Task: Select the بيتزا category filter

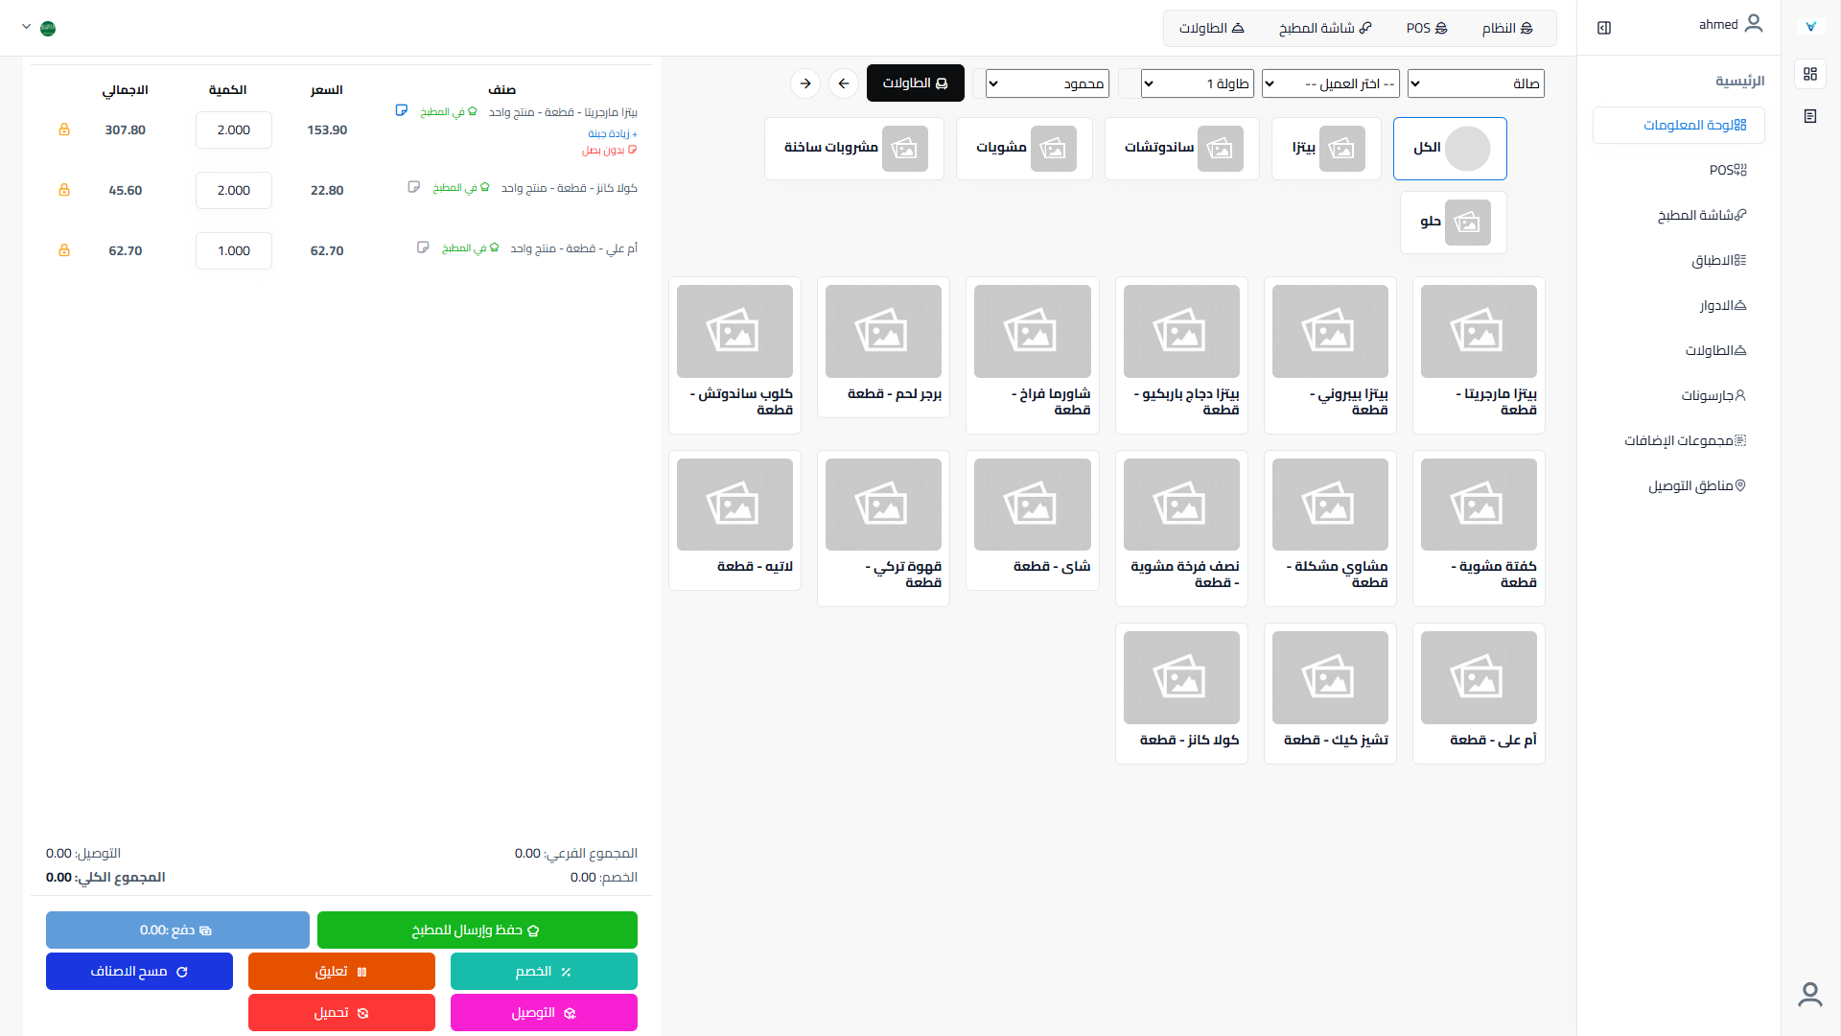Action: pos(1326,149)
